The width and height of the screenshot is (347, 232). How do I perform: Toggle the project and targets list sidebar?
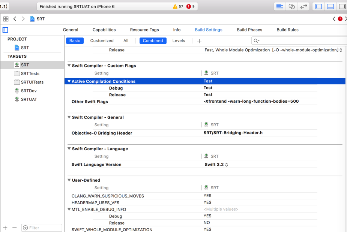point(5,30)
